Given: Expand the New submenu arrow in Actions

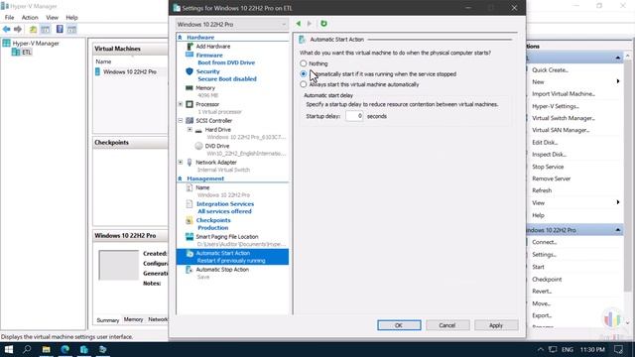Looking at the screenshot, I should [x=618, y=81].
